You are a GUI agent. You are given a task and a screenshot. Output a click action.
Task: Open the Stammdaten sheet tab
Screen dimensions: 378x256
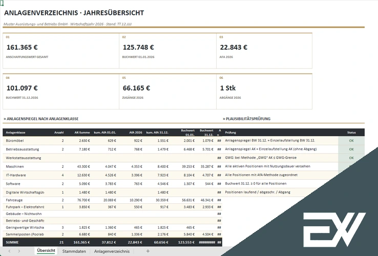coord(74,251)
